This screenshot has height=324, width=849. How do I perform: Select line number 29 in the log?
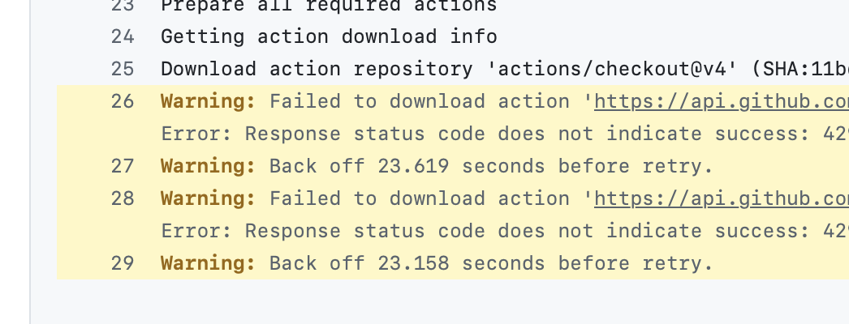123,263
